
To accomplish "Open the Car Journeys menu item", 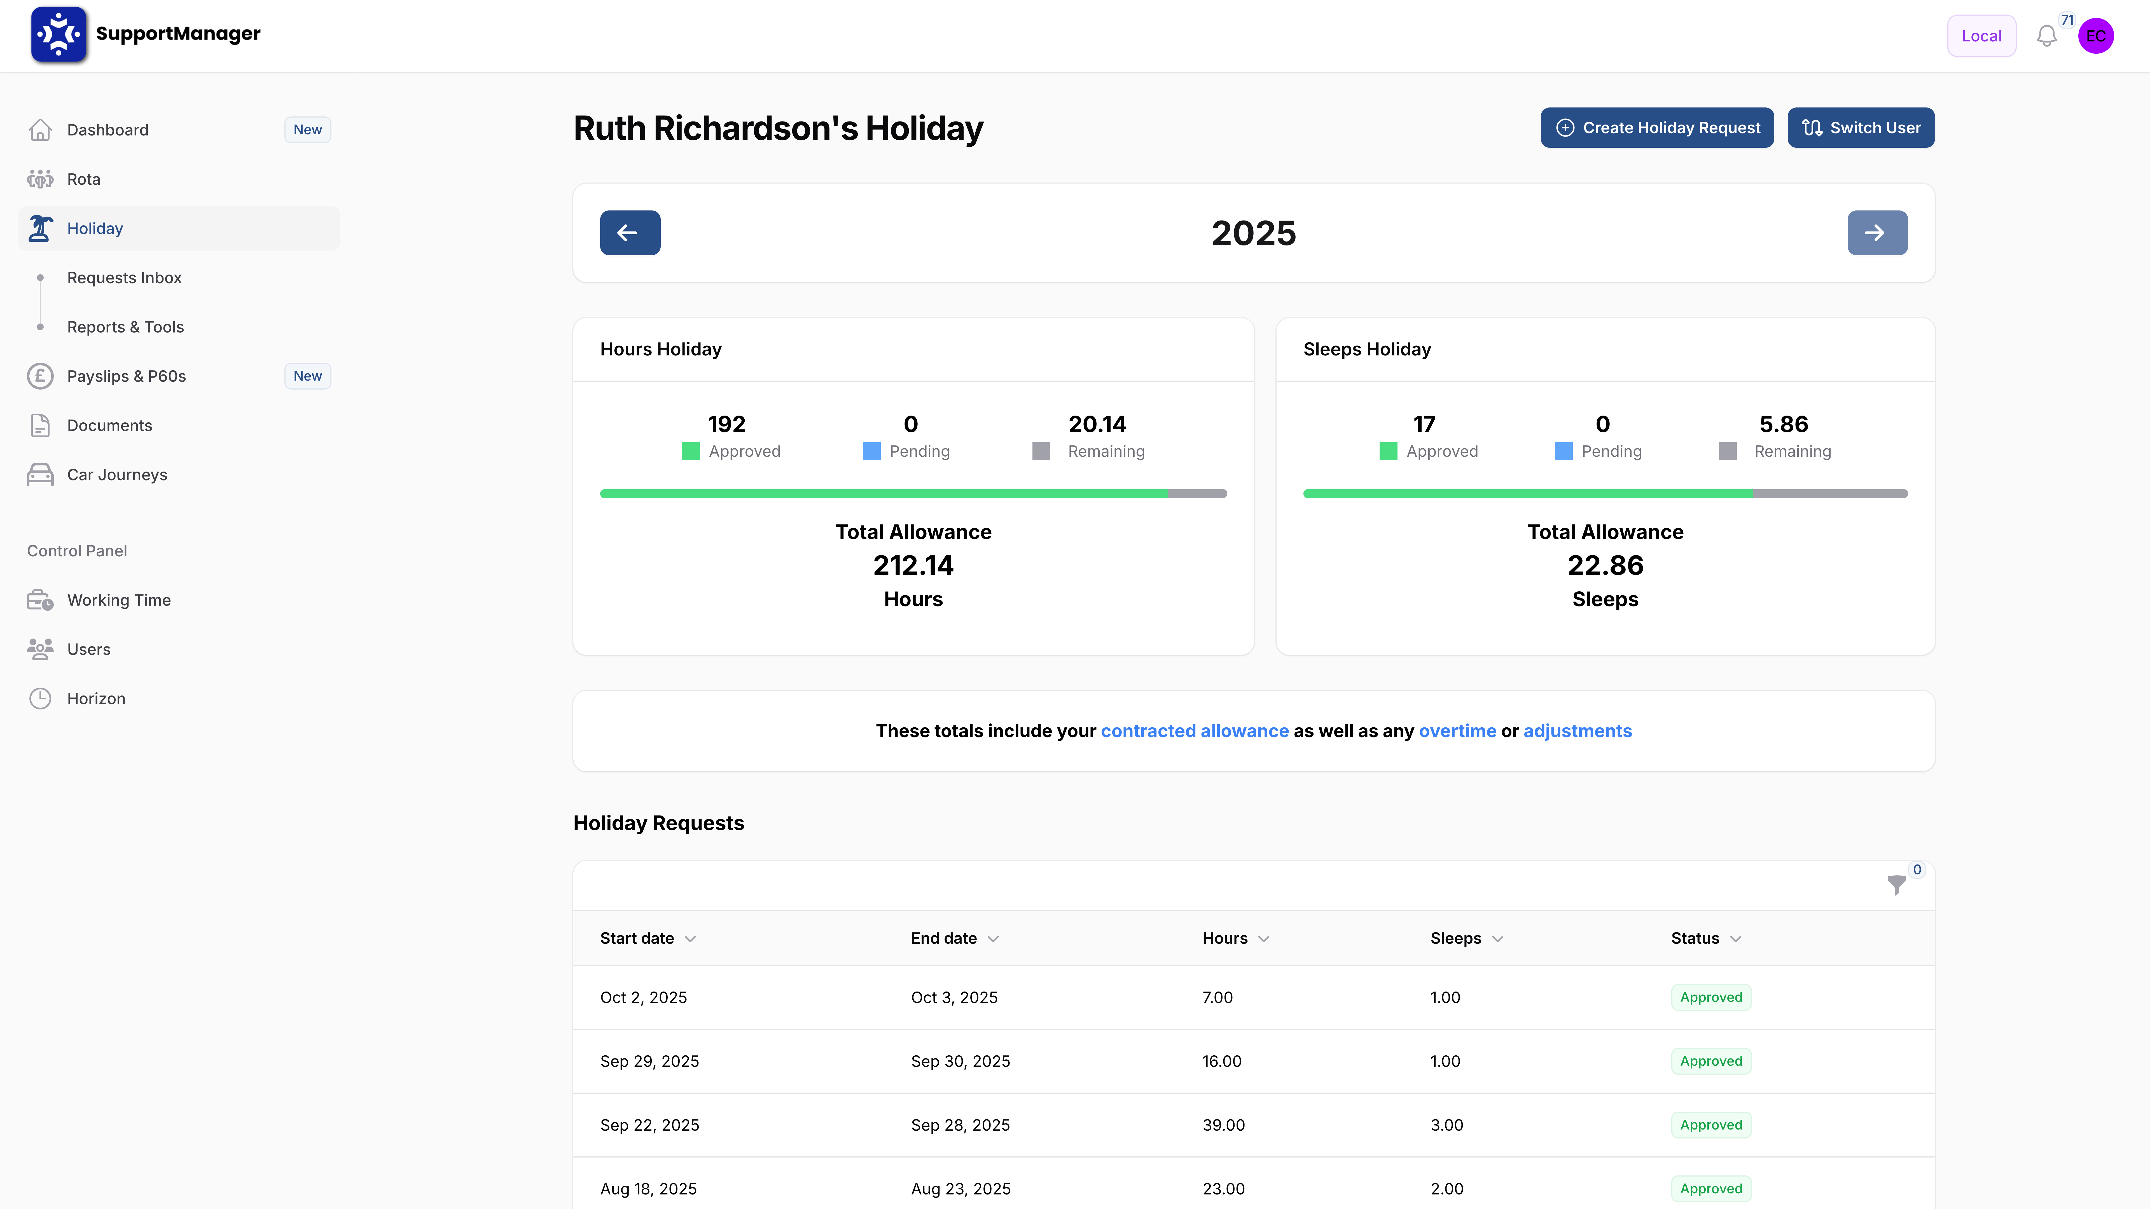I will pos(179,475).
